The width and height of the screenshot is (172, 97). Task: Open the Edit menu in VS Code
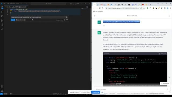click(x=8, y=4)
